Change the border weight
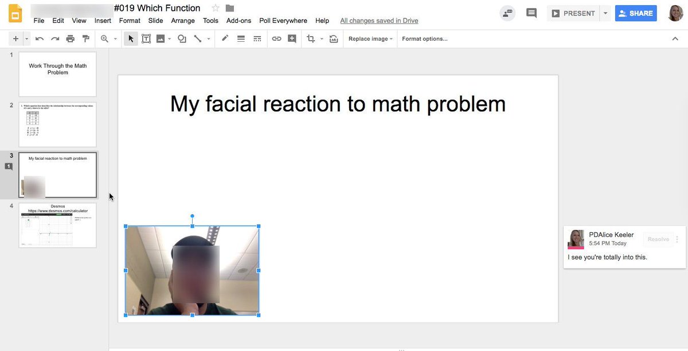Viewport: 688px width, 351px height. (241, 38)
